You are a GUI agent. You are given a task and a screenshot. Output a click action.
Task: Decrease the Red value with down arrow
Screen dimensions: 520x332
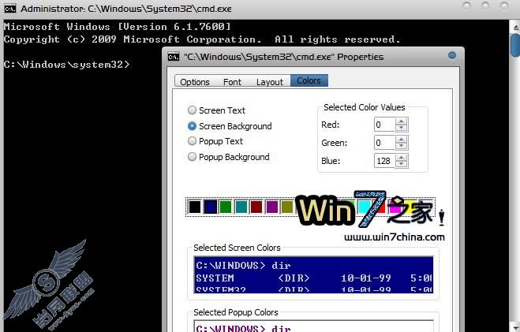[x=402, y=128]
